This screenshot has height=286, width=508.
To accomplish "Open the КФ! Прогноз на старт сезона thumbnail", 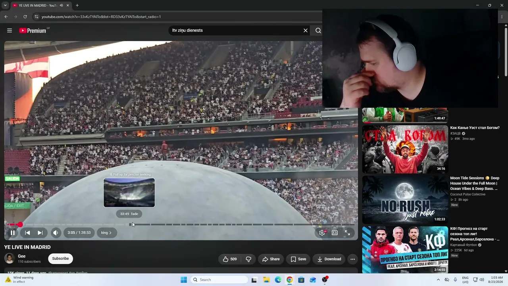I will click(405, 250).
